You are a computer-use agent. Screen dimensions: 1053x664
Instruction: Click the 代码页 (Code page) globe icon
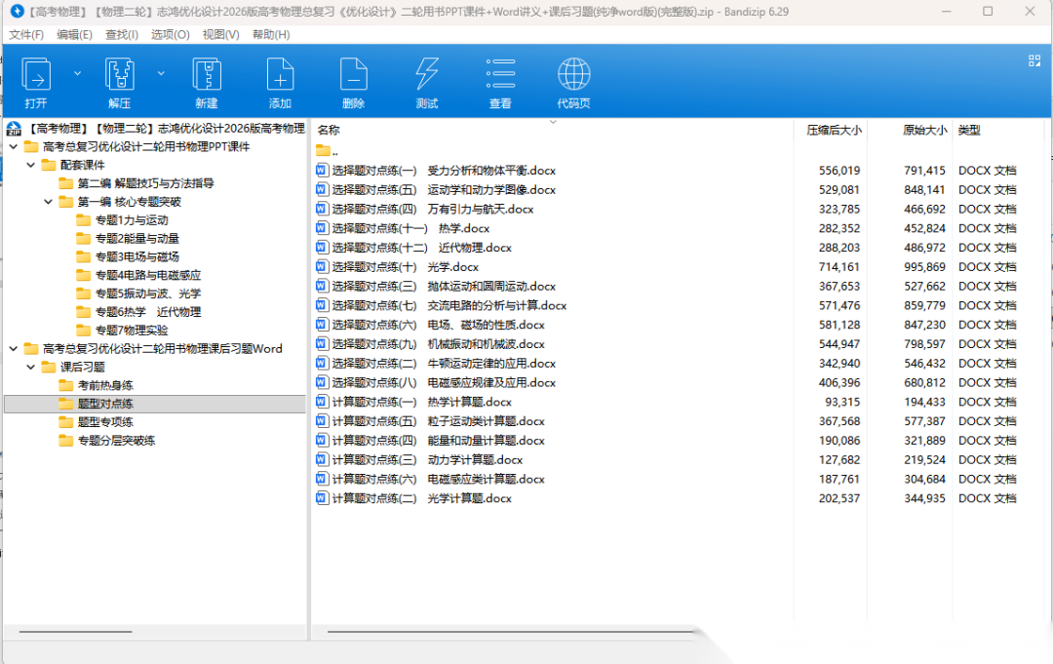click(573, 76)
